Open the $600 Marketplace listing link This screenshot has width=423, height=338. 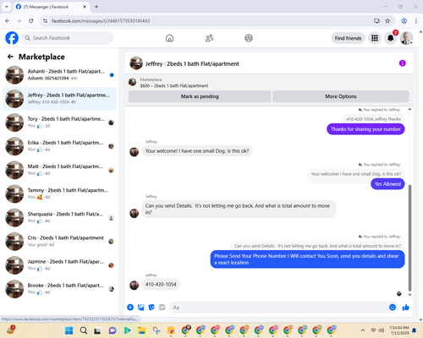click(174, 85)
